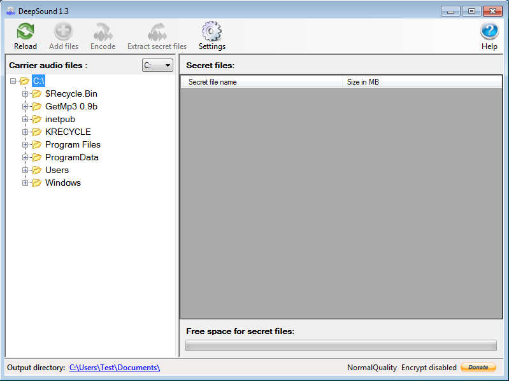
Task: Click the empty Secret files list area
Action: click(x=341, y=203)
